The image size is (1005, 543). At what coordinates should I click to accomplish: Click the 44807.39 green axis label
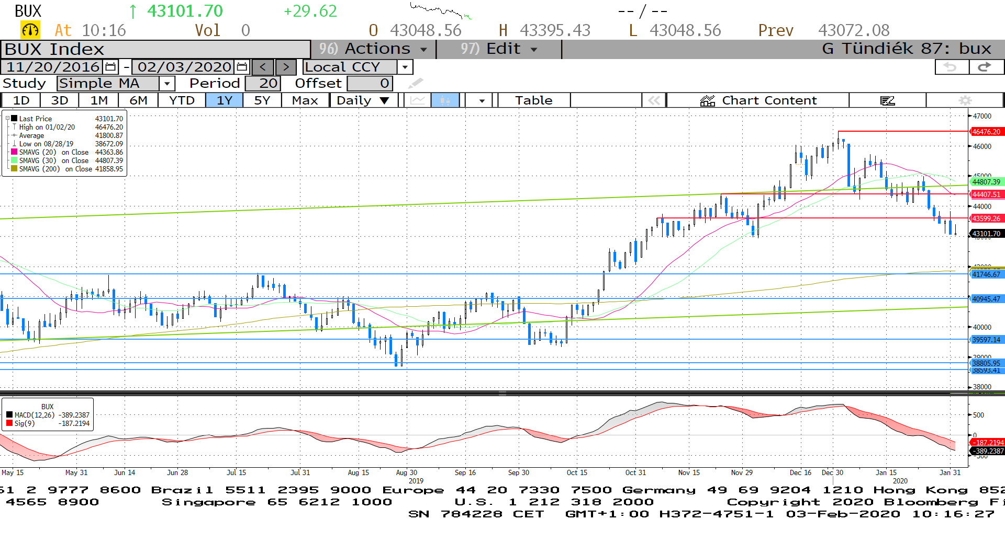coord(986,182)
